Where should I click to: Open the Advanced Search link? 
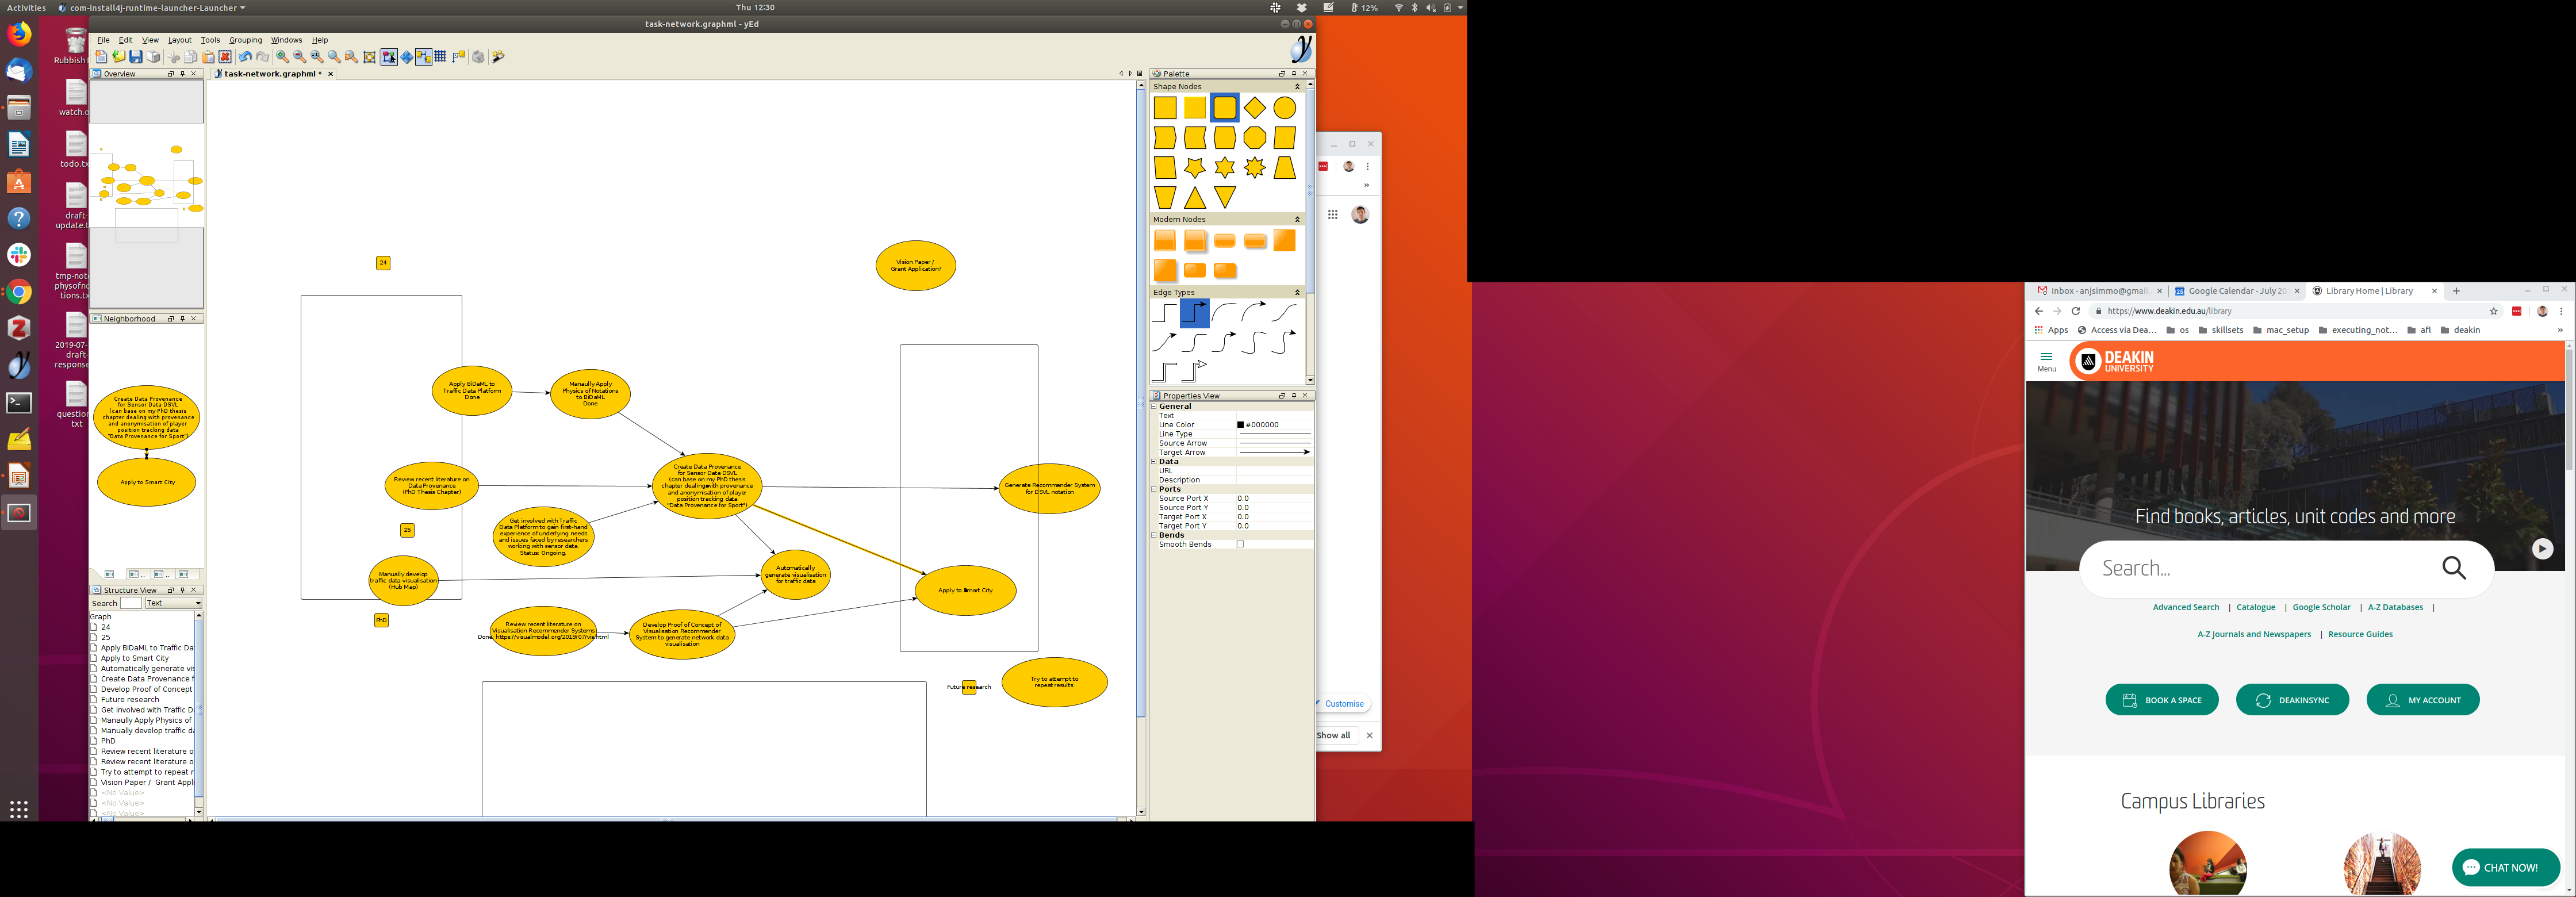pyautogui.click(x=2185, y=607)
